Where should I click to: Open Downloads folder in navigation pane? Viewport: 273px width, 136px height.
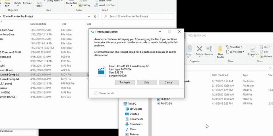[x=136, y=124]
